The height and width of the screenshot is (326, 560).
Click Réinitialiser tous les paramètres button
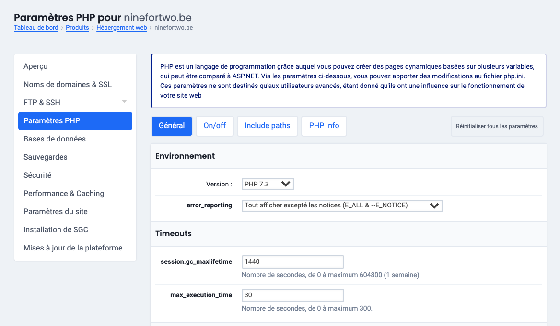pyautogui.click(x=497, y=126)
